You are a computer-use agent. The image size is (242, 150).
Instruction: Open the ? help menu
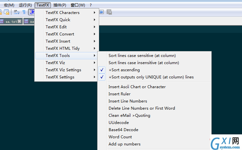click(x=91, y=5)
